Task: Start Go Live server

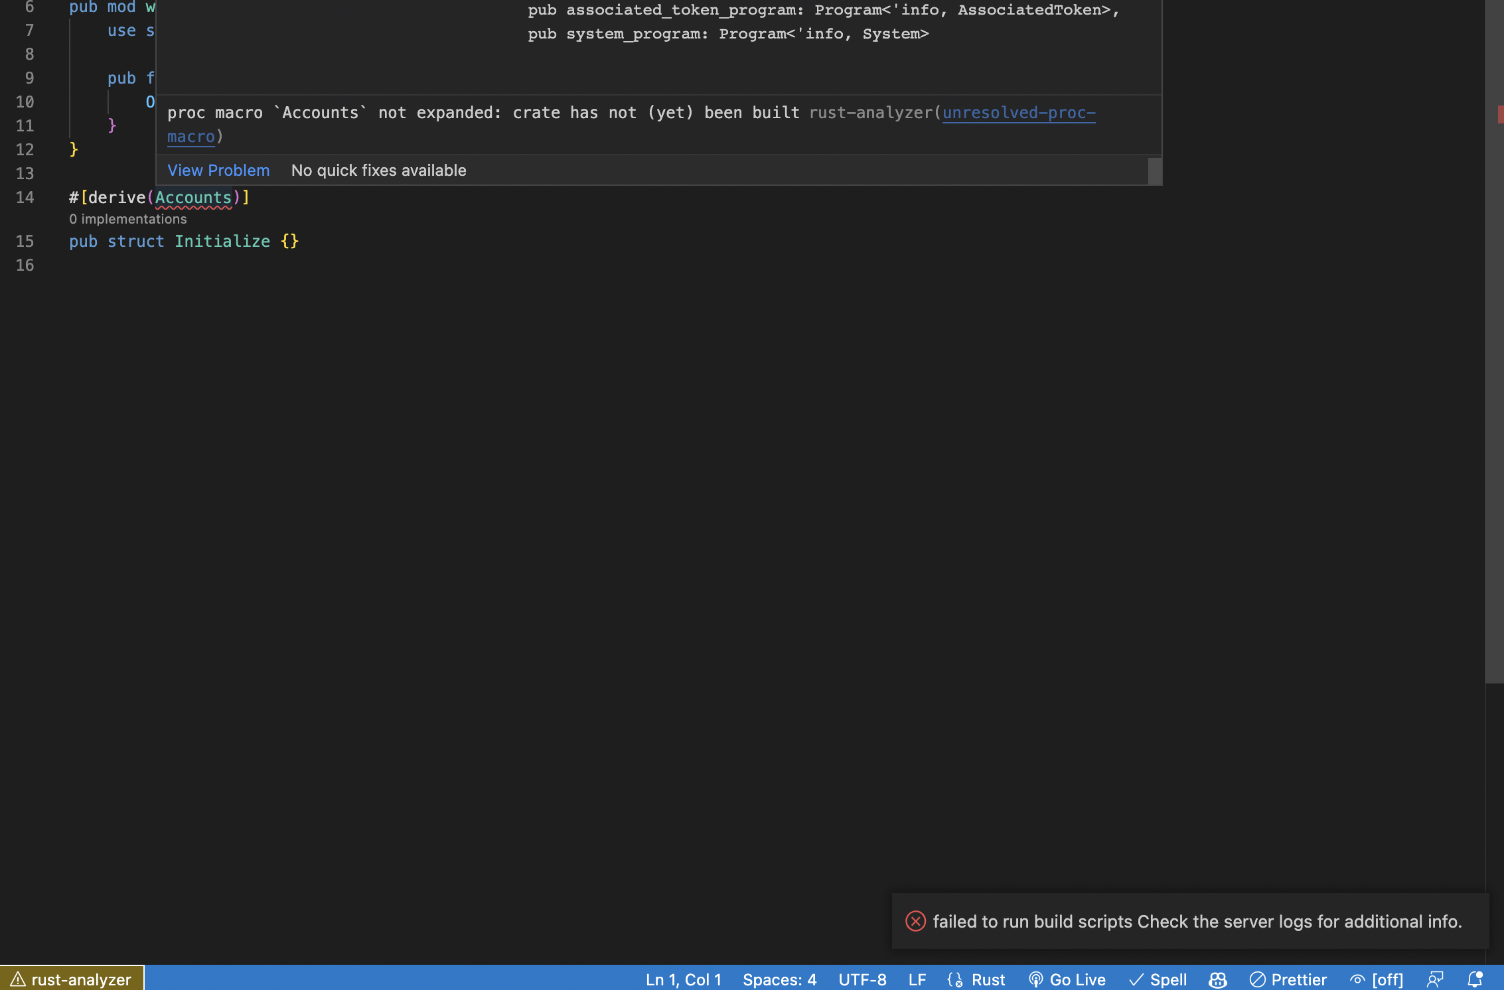Action: (1067, 979)
